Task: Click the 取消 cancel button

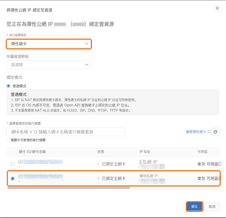Action: click(212, 206)
